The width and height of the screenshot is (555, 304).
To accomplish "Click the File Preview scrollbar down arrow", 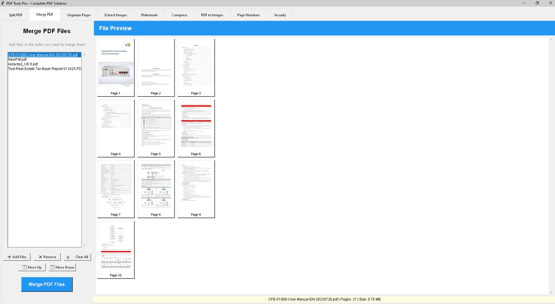I will pyautogui.click(x=551, y=293).
